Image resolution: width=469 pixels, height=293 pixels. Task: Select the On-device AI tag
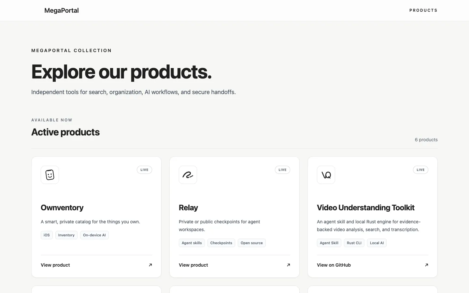(94, 235)
